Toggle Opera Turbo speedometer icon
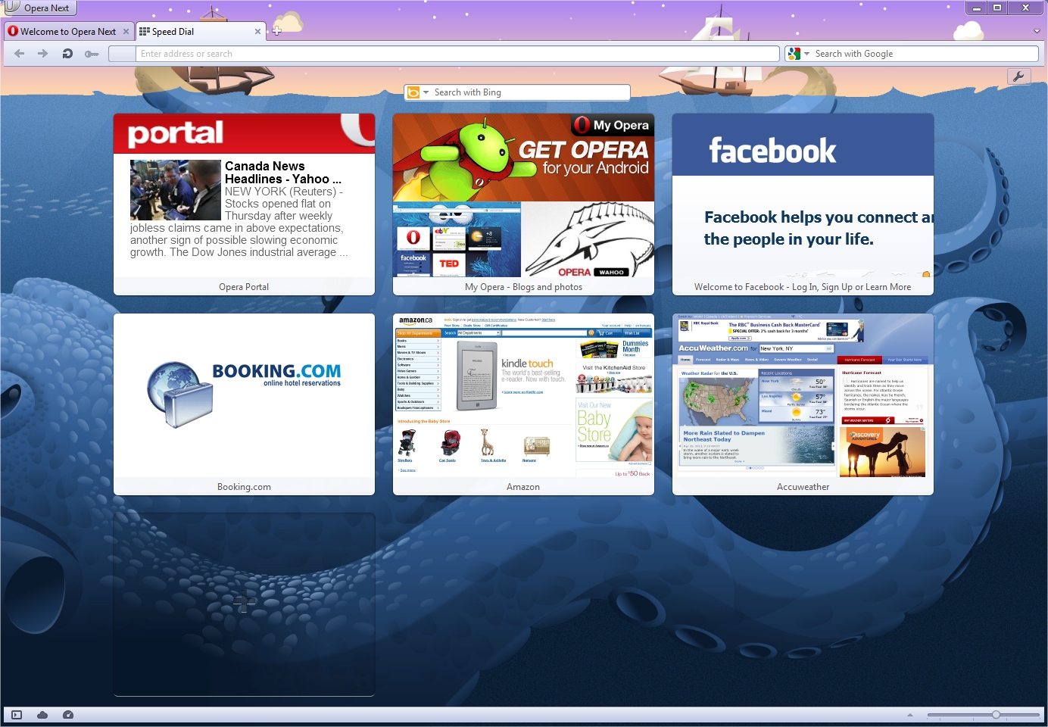Viewport: 1048px width, 727px height. pos(68,715)
